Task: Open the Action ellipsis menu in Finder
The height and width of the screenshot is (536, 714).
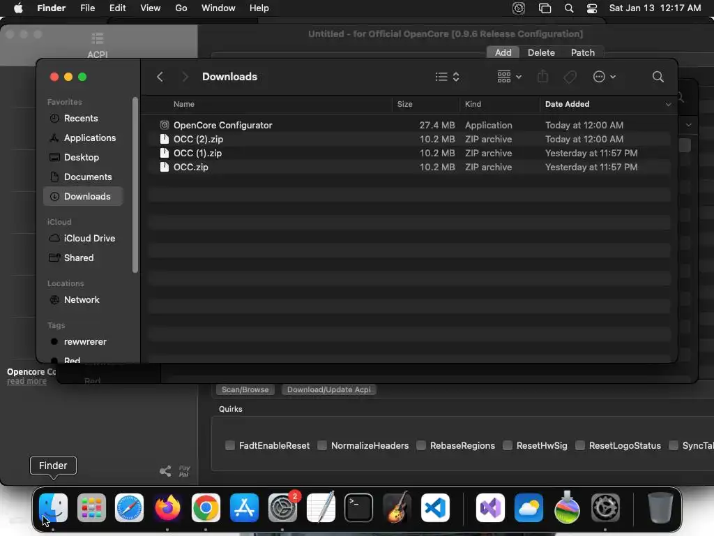Action: (605, 77)
